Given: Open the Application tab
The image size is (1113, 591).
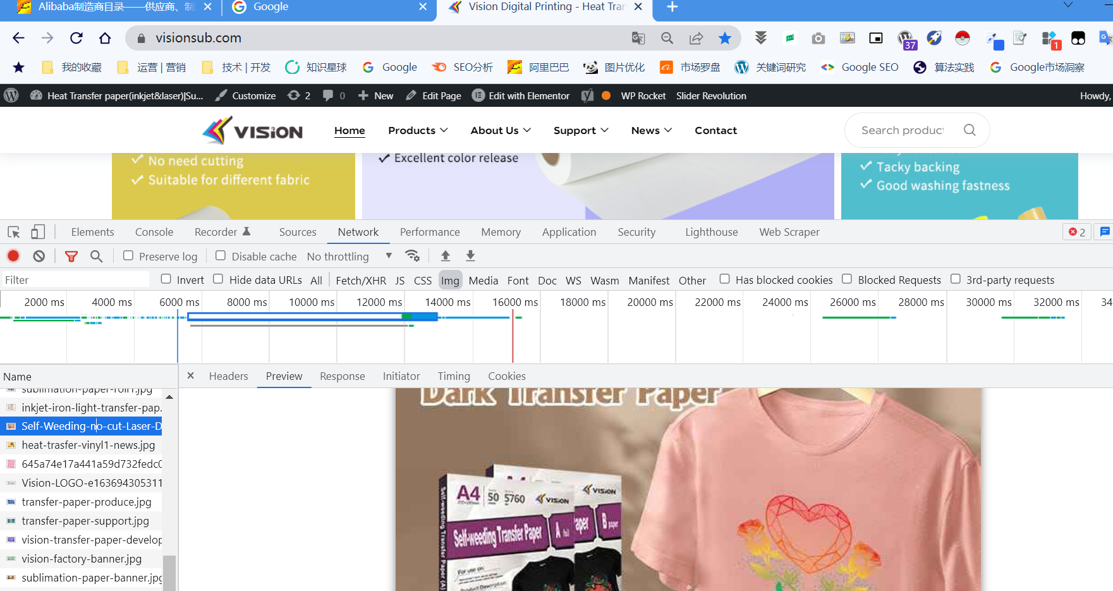Looking at the screenshot, I should point(569,233).
